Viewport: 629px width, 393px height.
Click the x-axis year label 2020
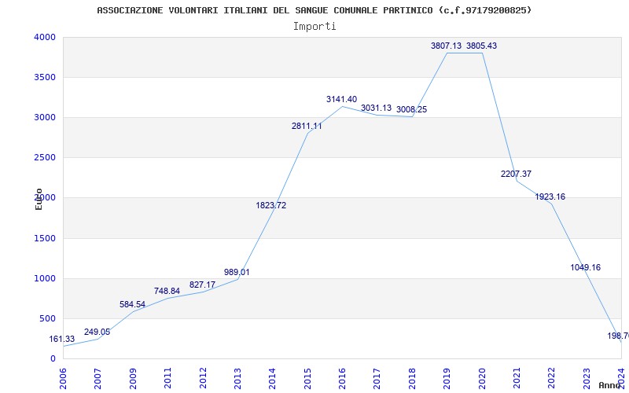pos(482,378)
